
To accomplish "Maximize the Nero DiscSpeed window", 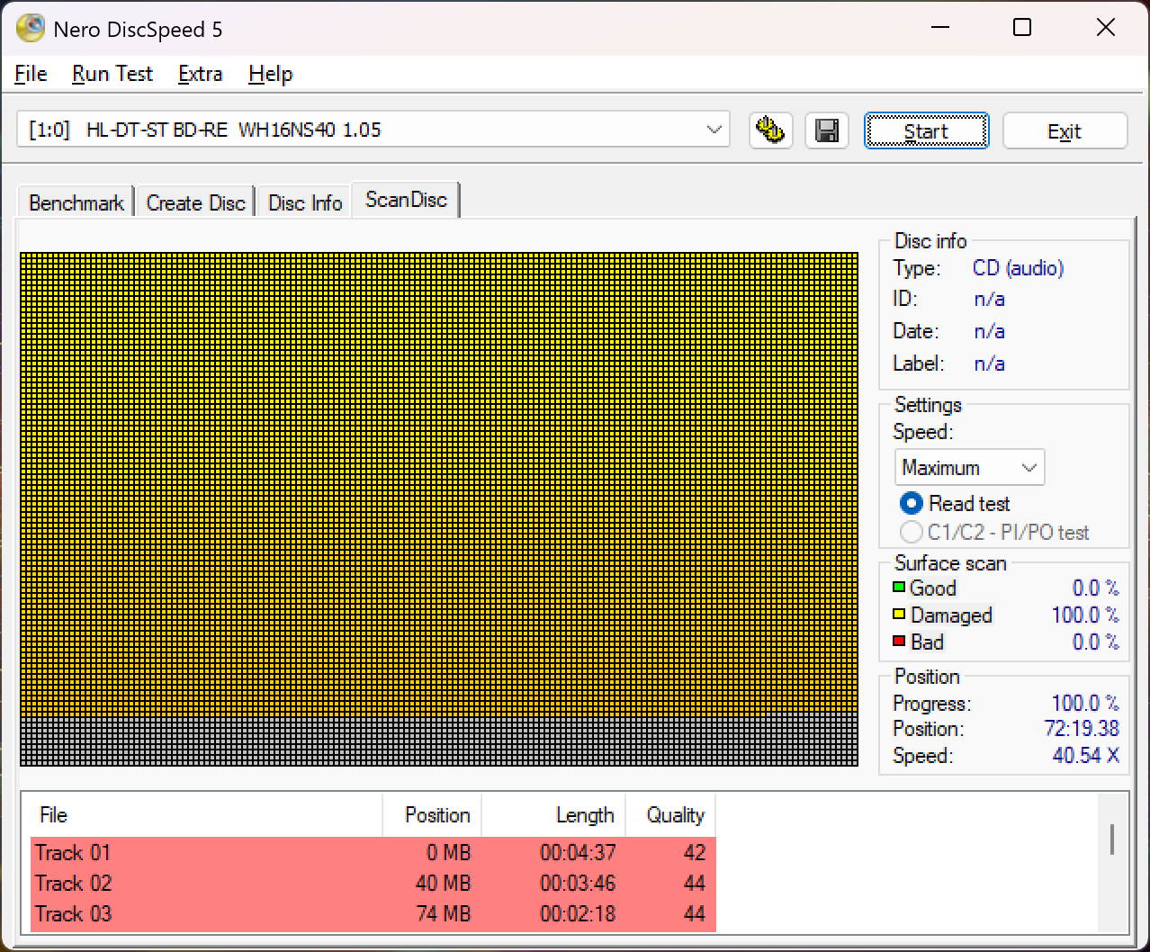I will 1022,28.
